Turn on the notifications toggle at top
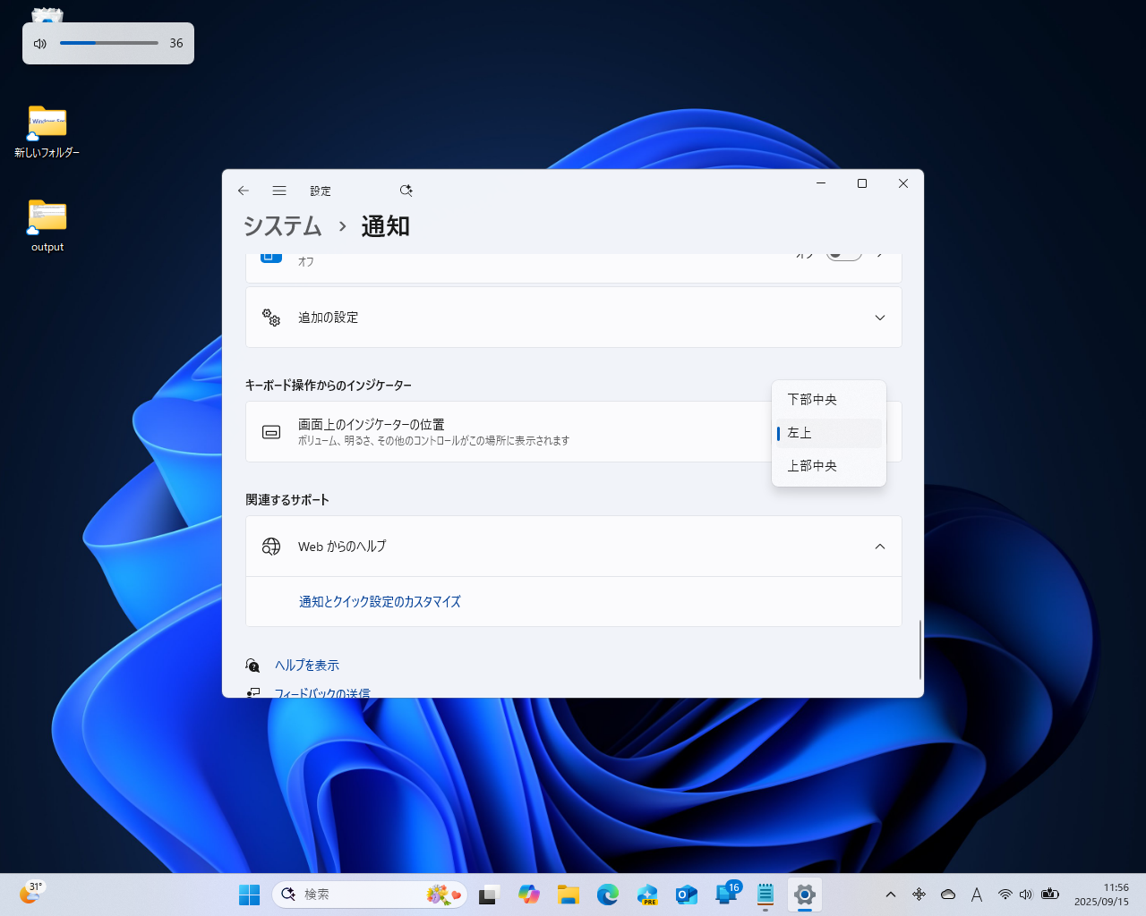Image resolution: width=1146 pixels, height=916 pixels. pyautogui.click(x=842, y=253)
